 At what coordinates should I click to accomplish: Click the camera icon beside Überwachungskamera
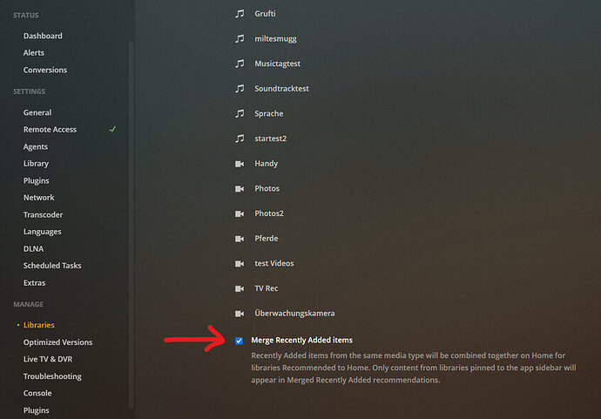(x=240, y=314)
